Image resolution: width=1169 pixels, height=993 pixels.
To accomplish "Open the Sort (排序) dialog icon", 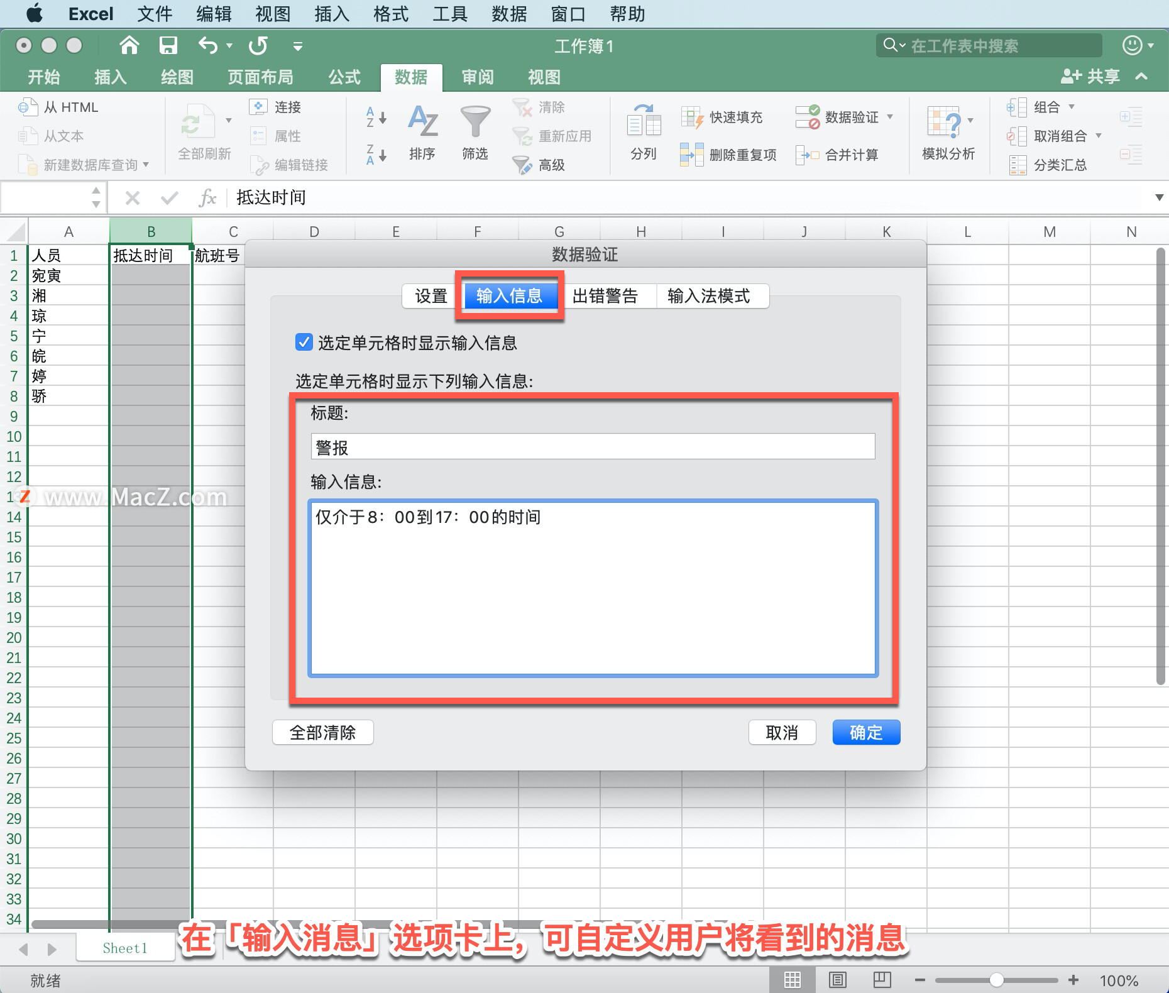I will pos(422,121).
